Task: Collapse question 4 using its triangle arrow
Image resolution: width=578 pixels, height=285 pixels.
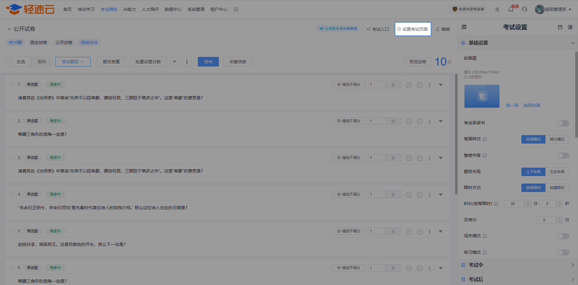Action: tap(441, 195)
